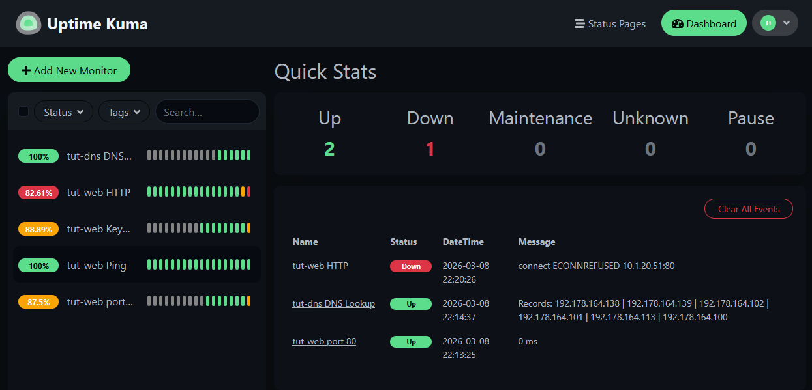Open the tut-web HTTP event link
The height and width of the screenshot is (390, 812).
320,266
